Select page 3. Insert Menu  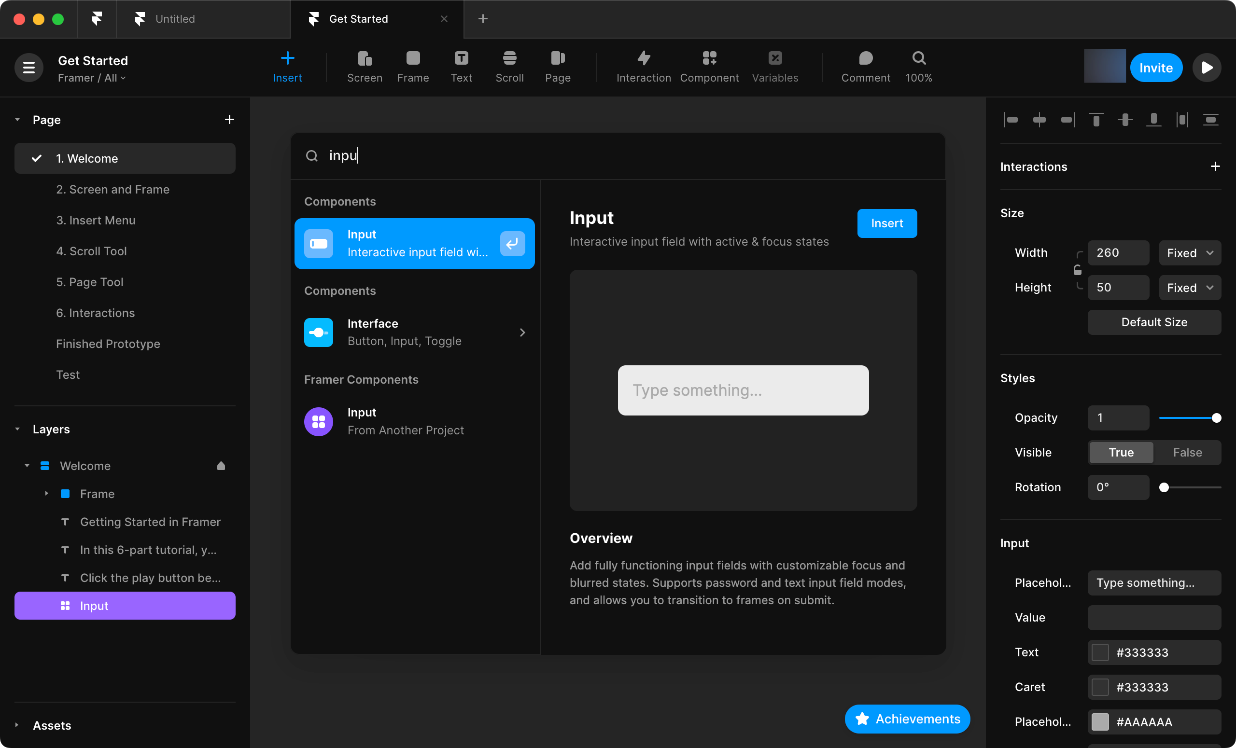[x=125, y=220]
